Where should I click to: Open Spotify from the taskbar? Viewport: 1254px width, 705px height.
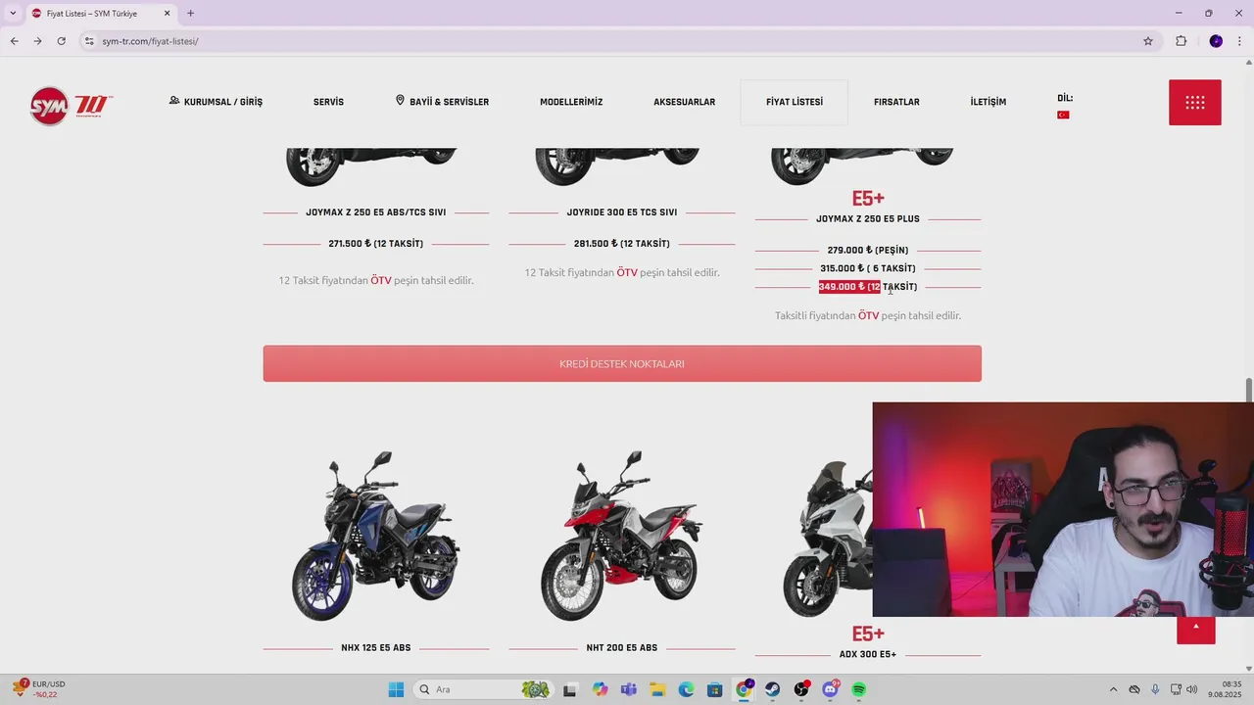tap(859, 689)
